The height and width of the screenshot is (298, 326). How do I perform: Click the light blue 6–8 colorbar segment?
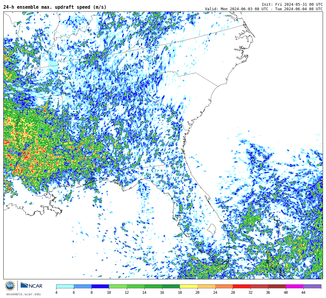82,286
